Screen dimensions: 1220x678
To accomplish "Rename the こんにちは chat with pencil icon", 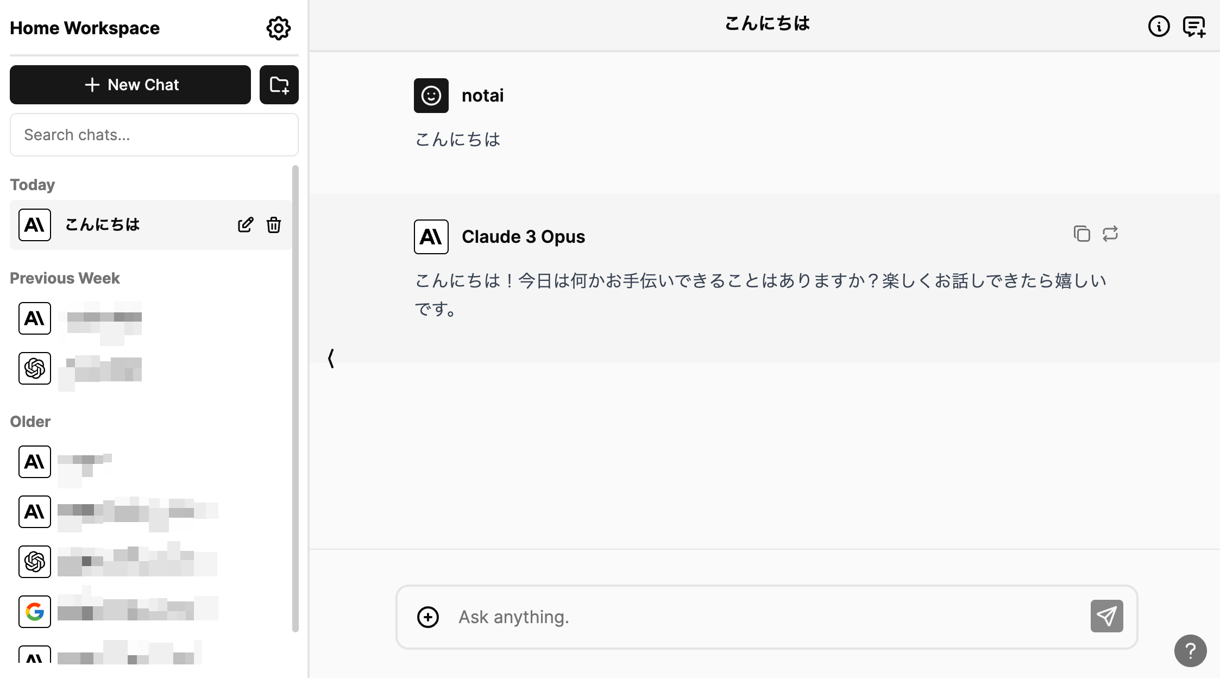I will (246, 225).
